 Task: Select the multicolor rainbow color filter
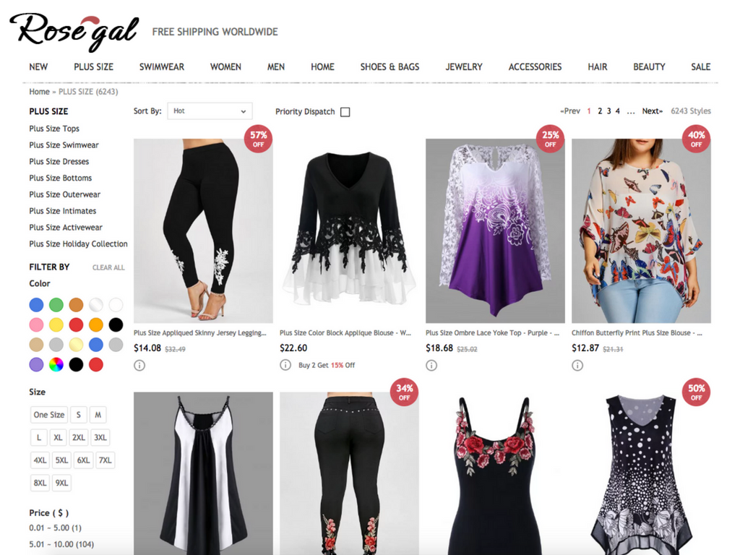click(x=56, y=364)
